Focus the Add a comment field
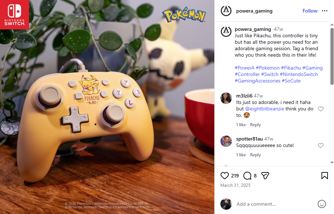Screen dimensions: 334x214 pos(275,204)
